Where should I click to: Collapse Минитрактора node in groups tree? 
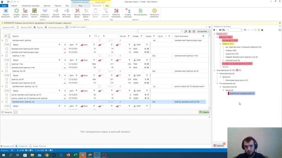tap(217, 74)
